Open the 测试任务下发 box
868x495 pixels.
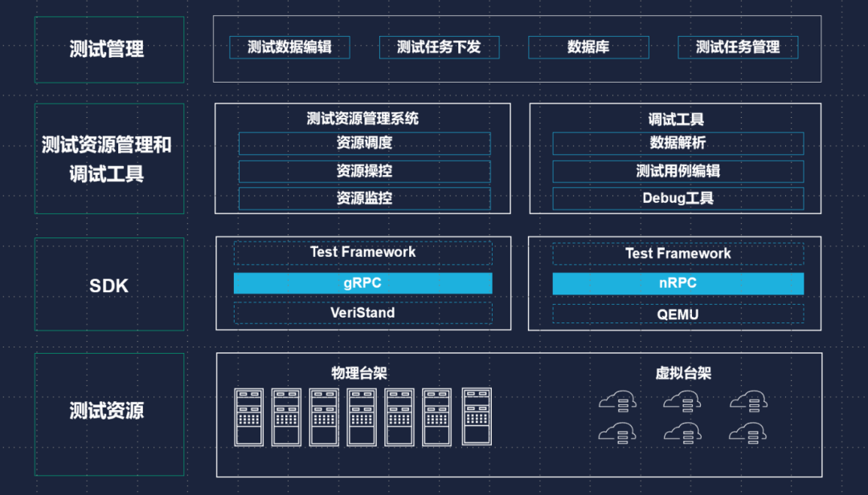(x=438, y=47)
